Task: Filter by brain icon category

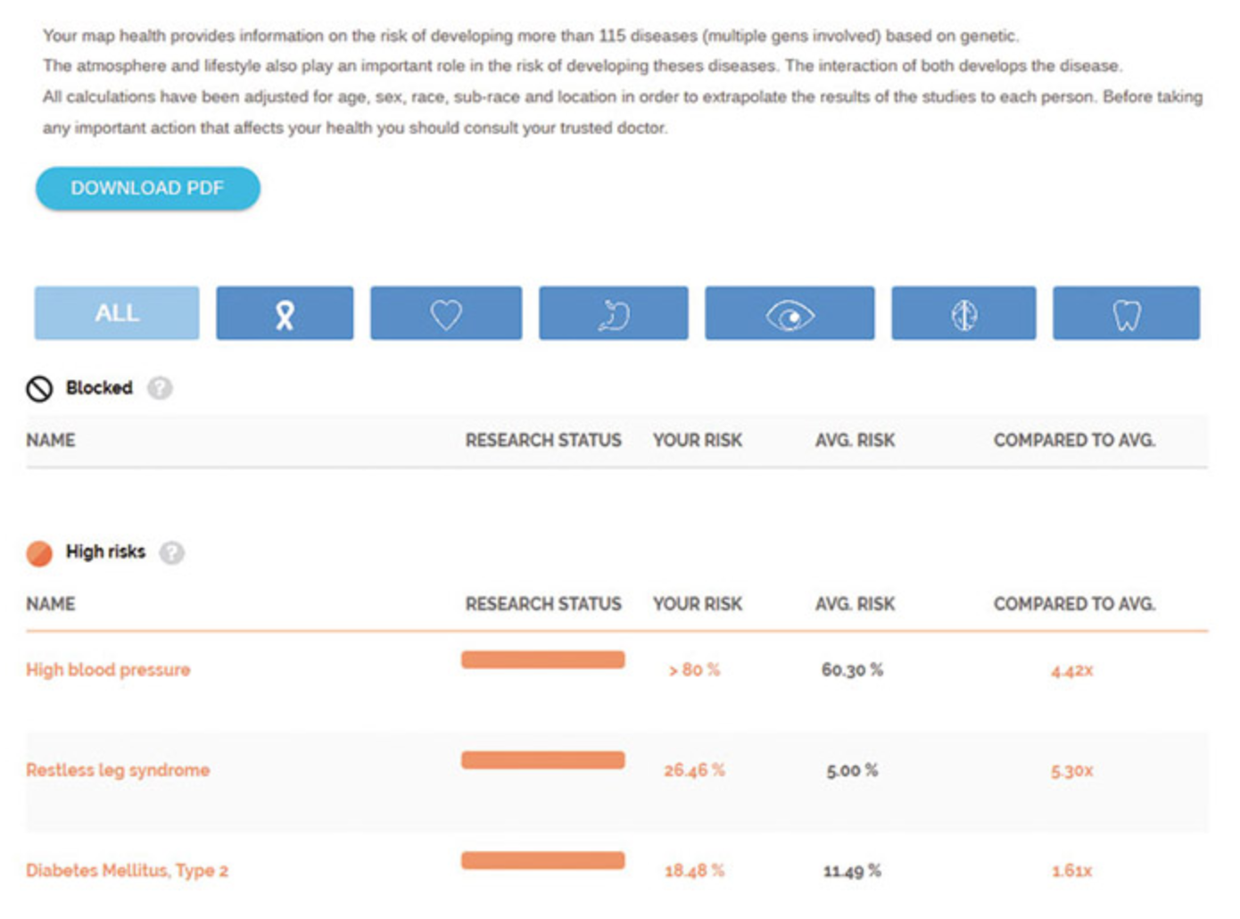Action: pyautogui.click(x=963, y=313)
